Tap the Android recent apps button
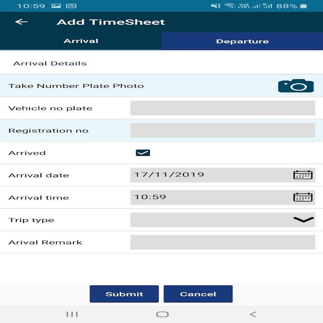 (x=72, y=314)
